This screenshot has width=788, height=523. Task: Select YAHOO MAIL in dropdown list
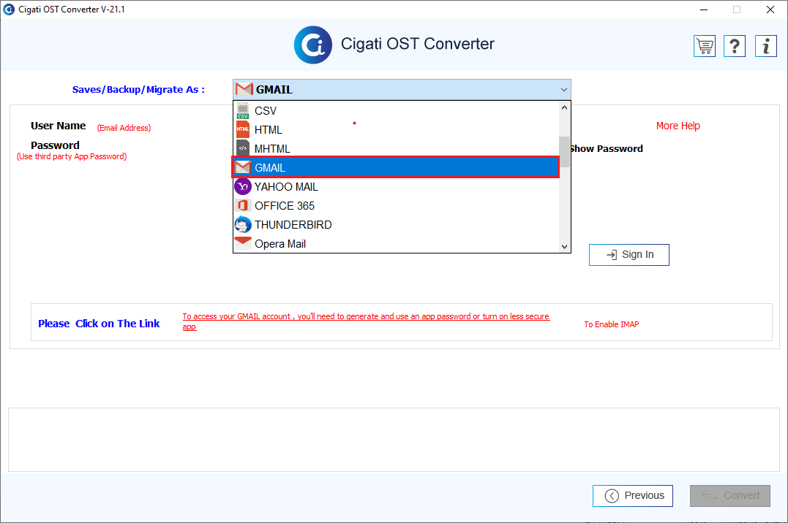coord(396,187)
